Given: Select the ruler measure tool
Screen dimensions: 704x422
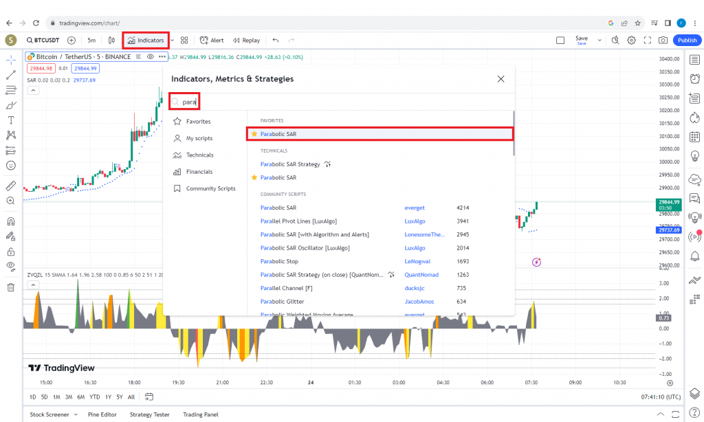Looking at the screenshot, I should [11, 186].
